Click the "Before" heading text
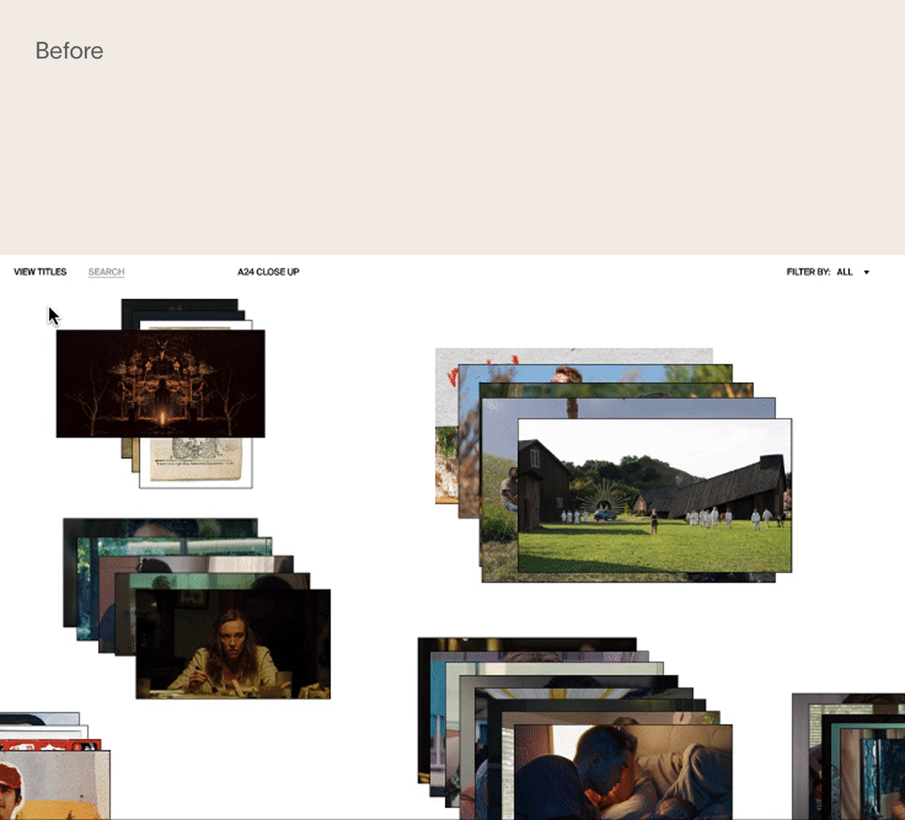 coord(69,51)
